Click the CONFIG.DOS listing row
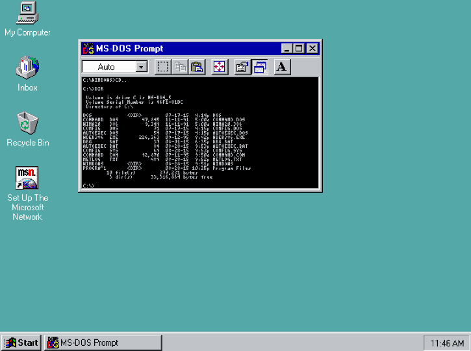 [162, 128]
